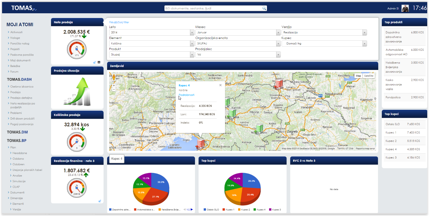The width and height of the screenshot is (429, 216).
Task: Click the search magnifier icon
Action: 264,8
